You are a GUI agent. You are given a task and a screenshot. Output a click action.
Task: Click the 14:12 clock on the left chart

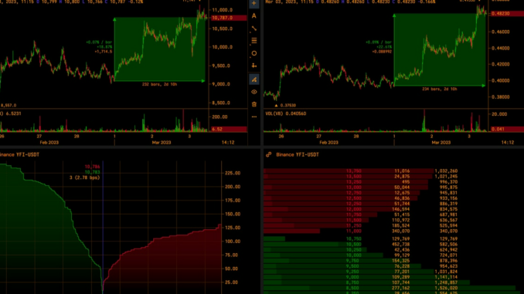228,143
